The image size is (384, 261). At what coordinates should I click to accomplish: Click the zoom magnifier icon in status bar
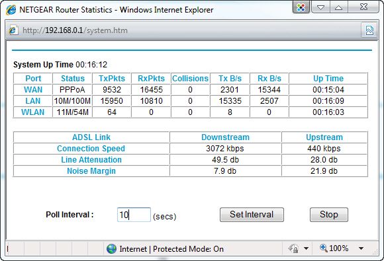point(324,248)
